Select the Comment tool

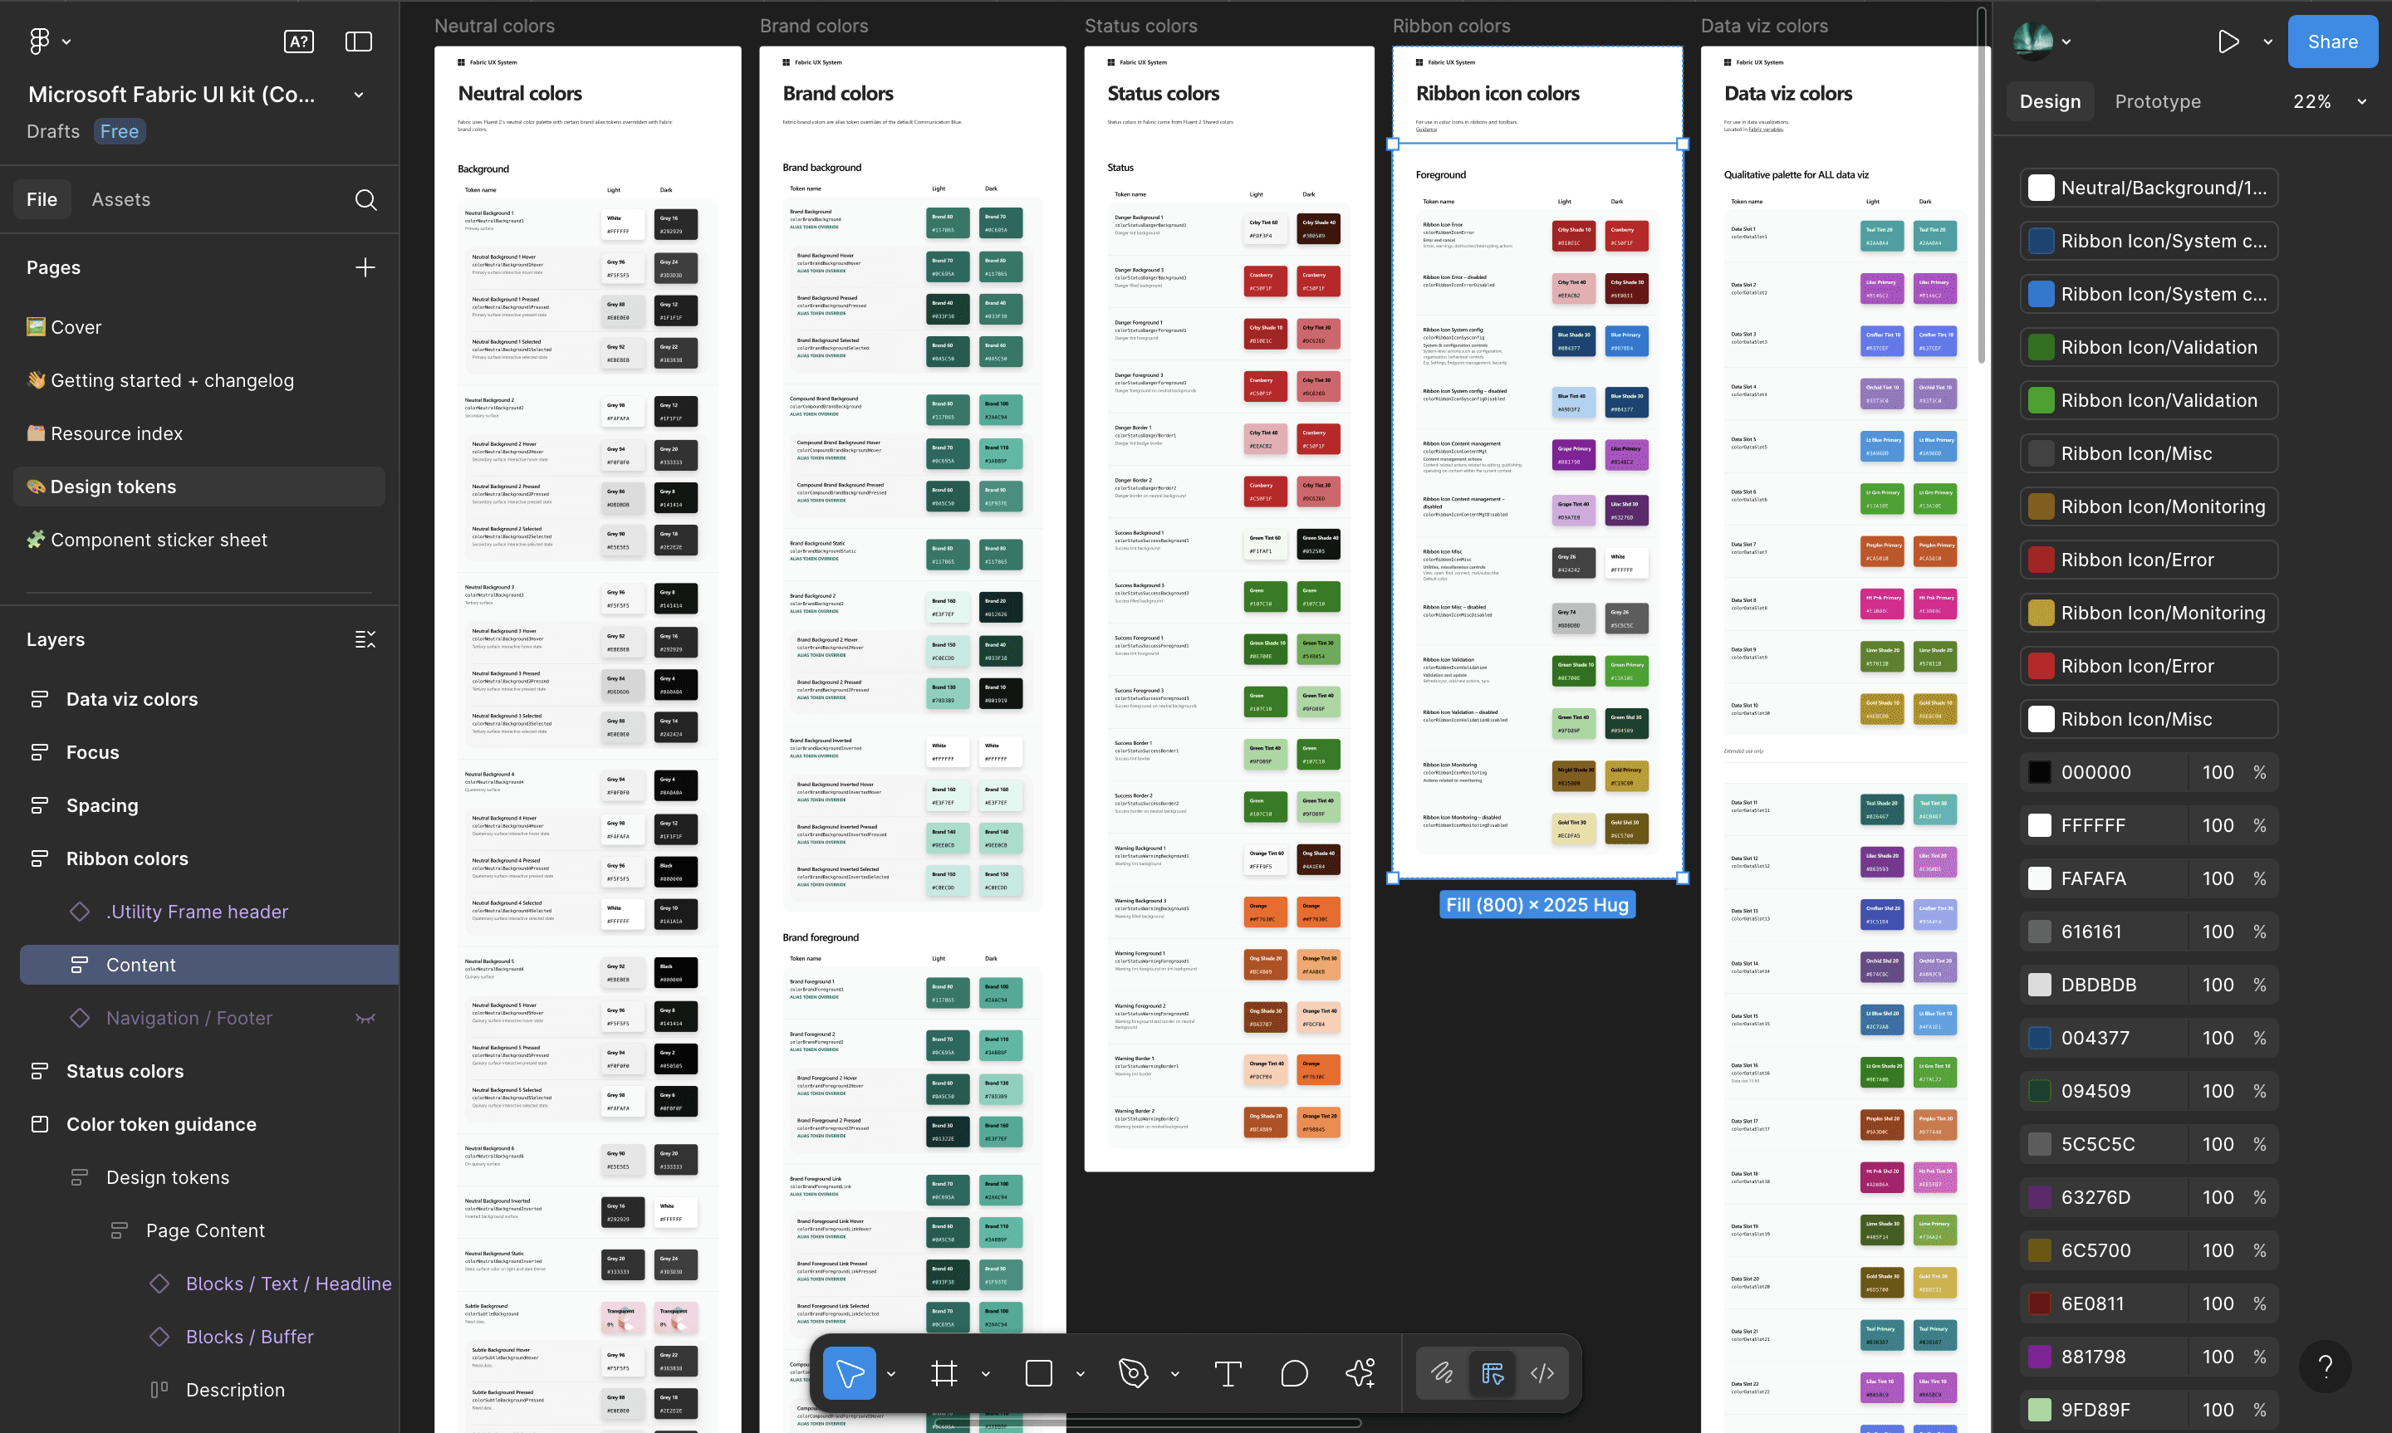point(1294,1372)
